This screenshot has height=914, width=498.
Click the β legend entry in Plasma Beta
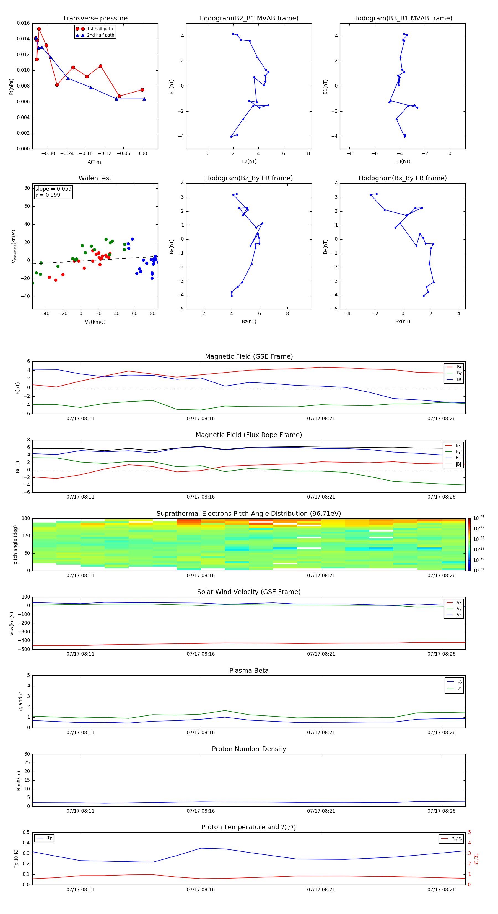[x=455, y=689]
